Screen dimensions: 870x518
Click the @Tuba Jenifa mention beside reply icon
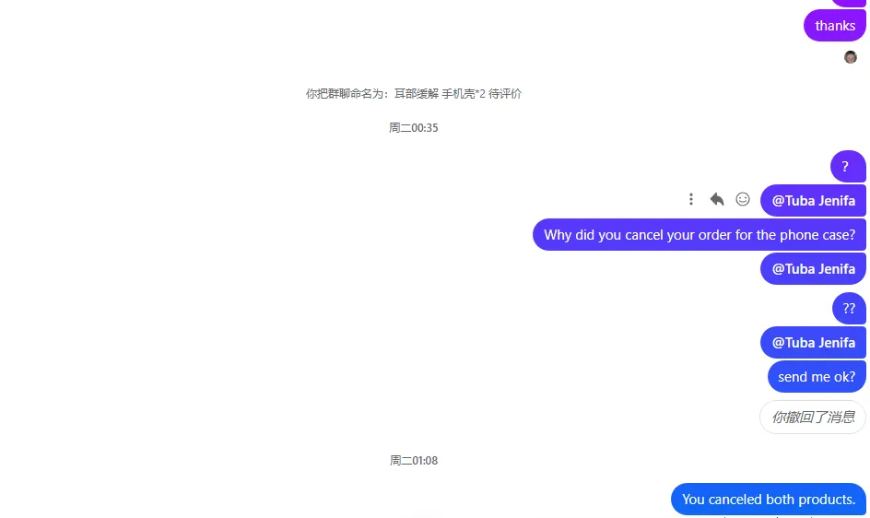coord(813,200)
